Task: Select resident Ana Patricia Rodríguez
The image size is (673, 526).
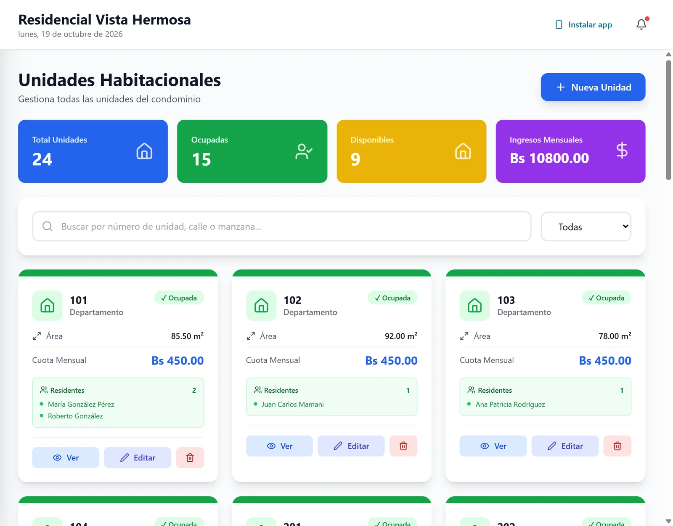Action: point(510,404)
